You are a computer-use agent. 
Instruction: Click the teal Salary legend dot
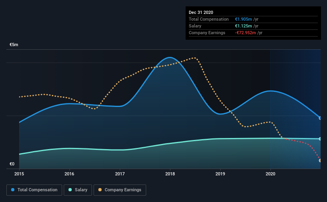pos(70,190)
